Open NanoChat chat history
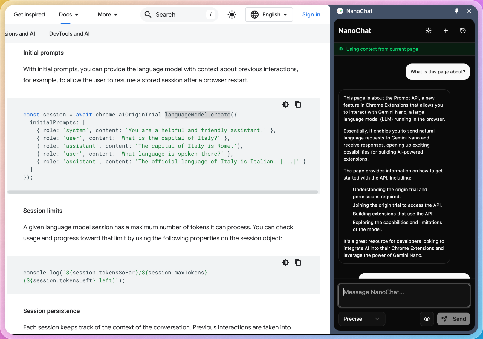The image size is (483, 339). tap(463, 30)
